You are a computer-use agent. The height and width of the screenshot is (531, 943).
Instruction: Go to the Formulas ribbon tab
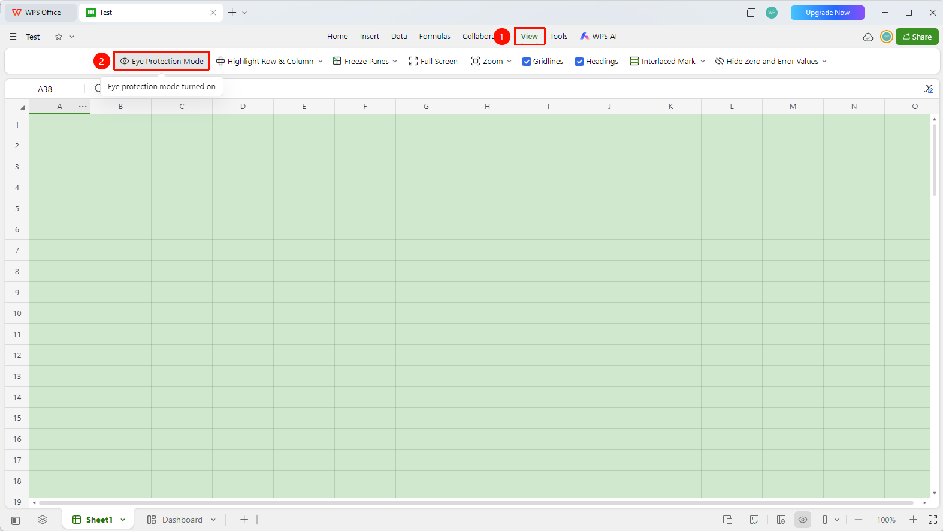435,37
